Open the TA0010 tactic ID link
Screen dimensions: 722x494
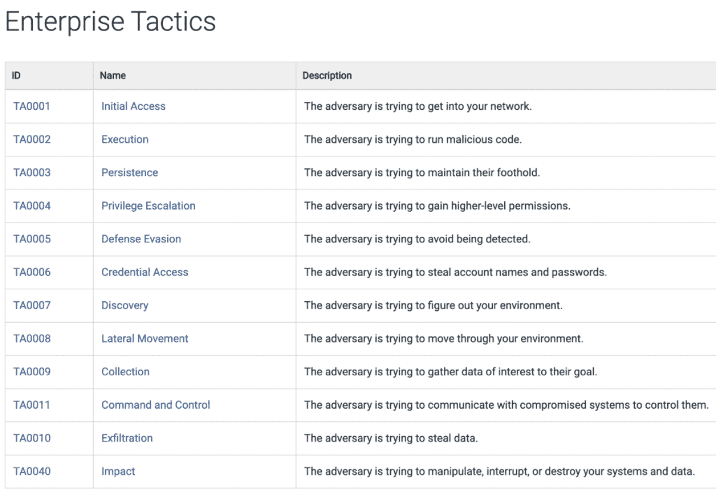(x=32, y=438)
